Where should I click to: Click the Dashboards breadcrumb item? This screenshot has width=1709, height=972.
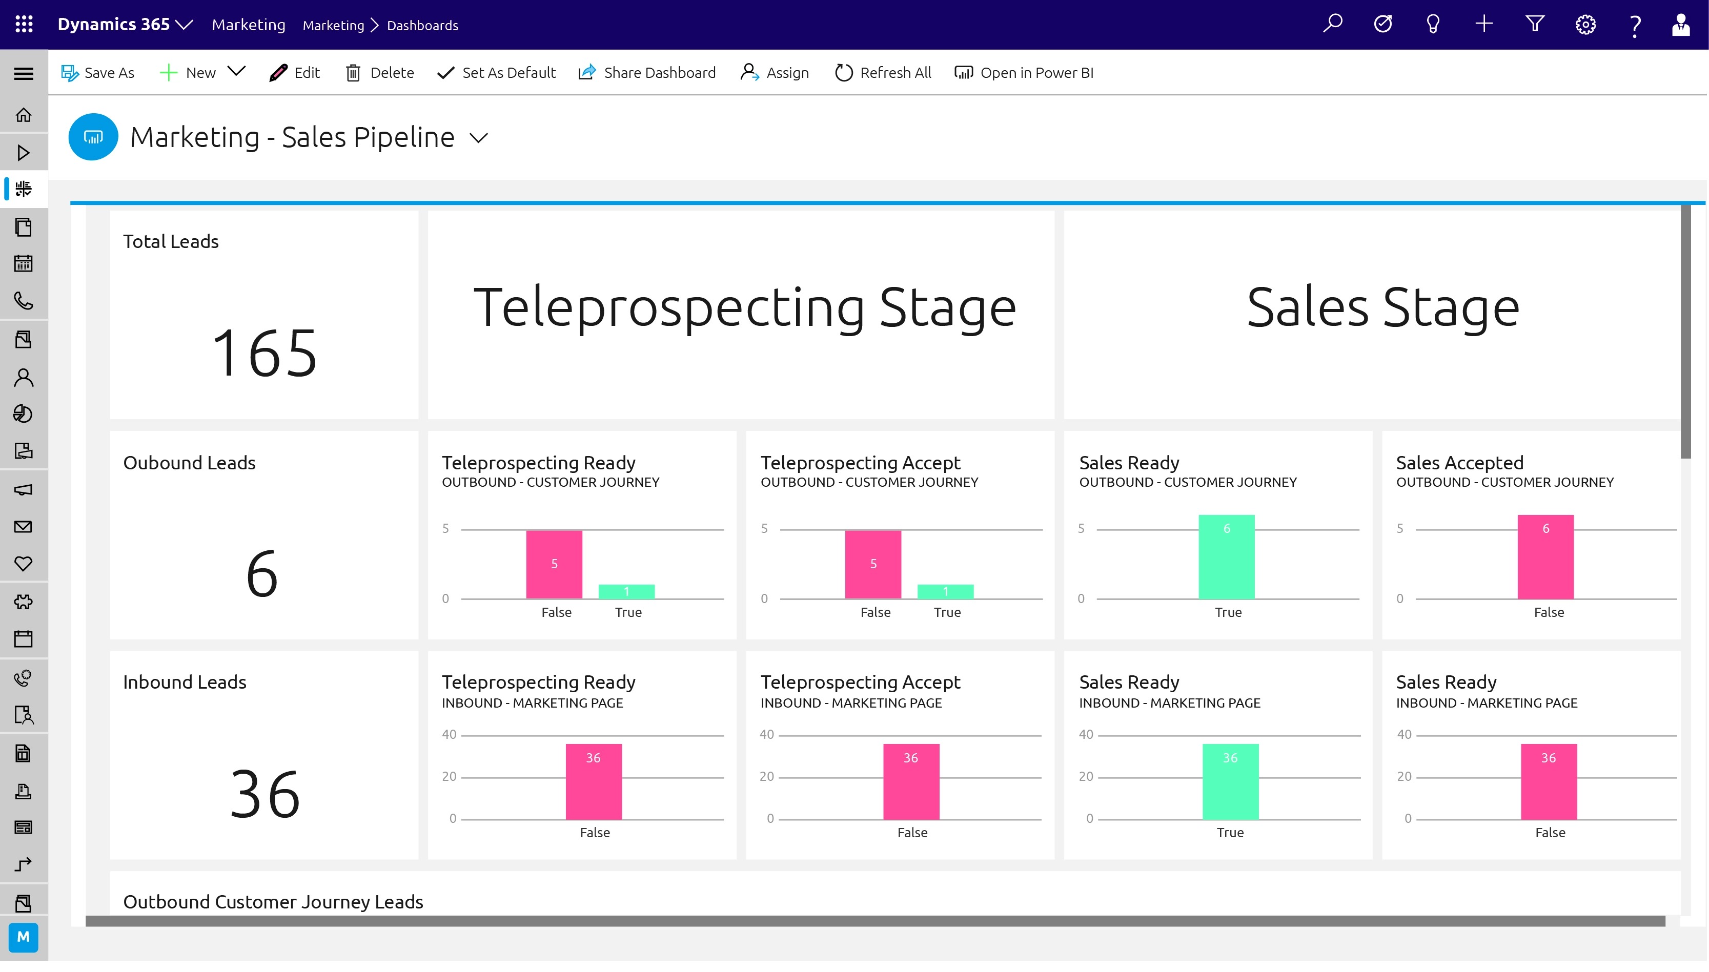tap(422, 26)
